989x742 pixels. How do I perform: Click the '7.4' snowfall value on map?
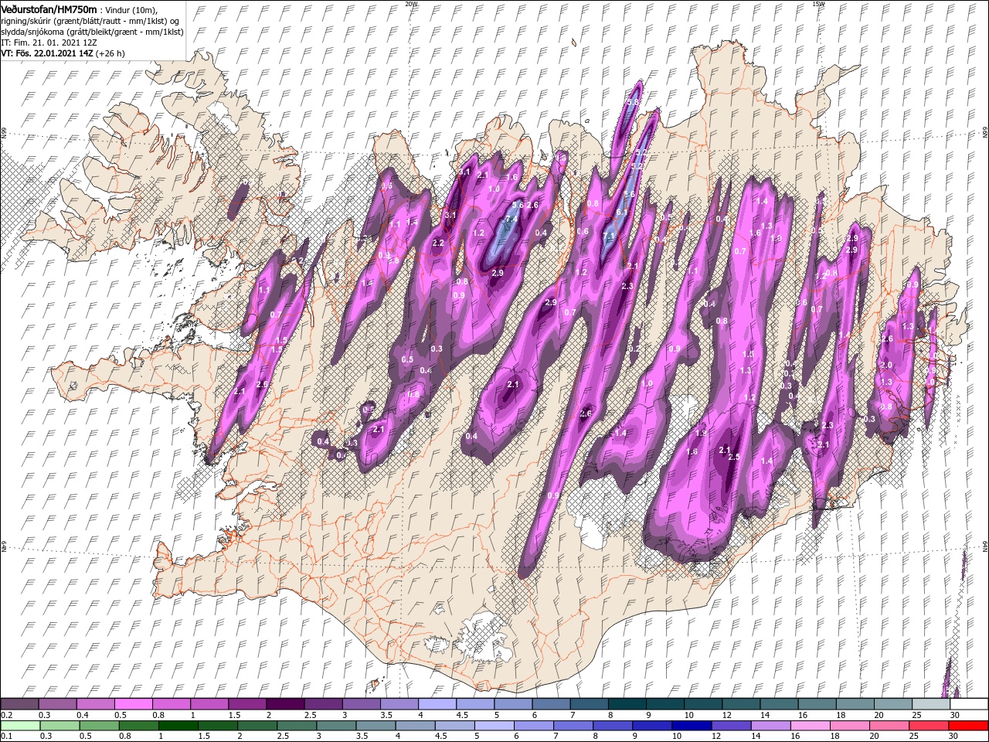coord(511,220)
